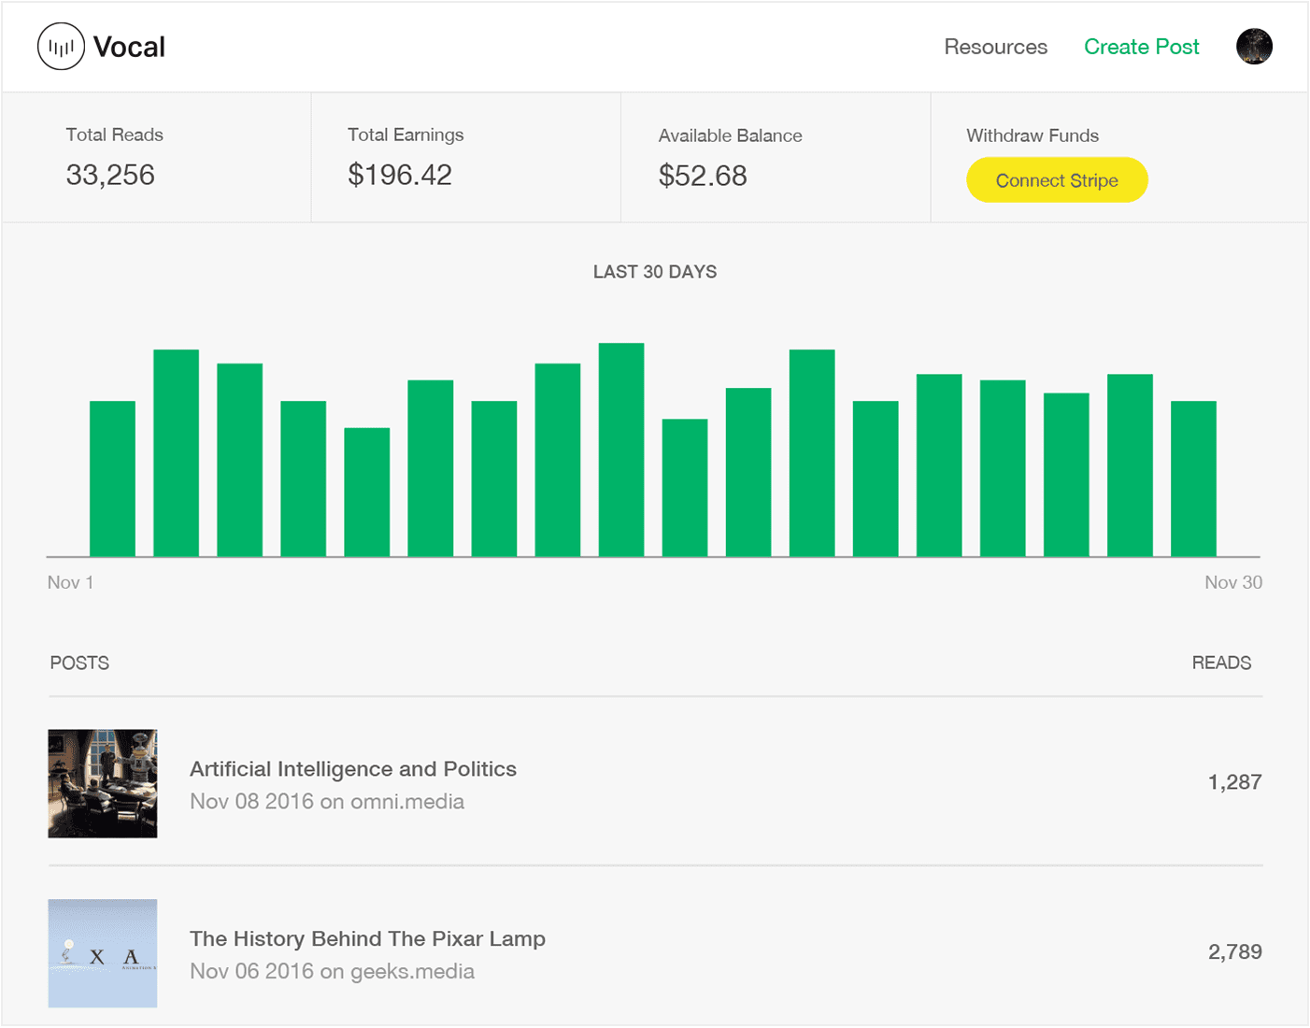Open the Artificial Intelligence and Politics thumbnail
Image resolution: width=1310 pixels, height=1028 pixels.
[x=103, y=784]
